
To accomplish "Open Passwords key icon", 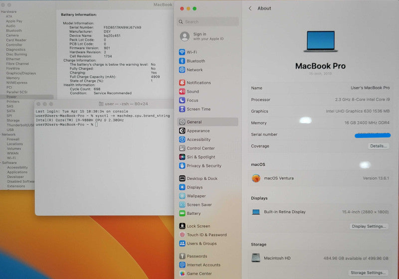I will (x=182, y=256).
